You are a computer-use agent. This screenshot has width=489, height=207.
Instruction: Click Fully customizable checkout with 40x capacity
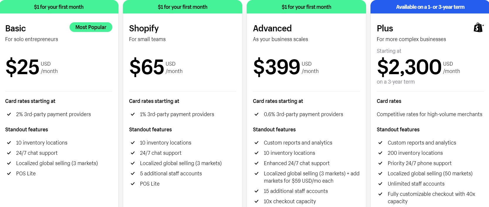[431, 198]
